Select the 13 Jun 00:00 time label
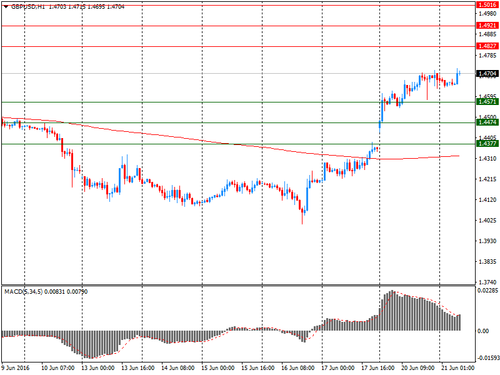 coord(97,368)
